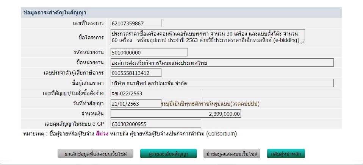The width and height of the screenshot is (363, 165).
Task: Click the word (Consortium) in the note
Action: tap(221, 134)
